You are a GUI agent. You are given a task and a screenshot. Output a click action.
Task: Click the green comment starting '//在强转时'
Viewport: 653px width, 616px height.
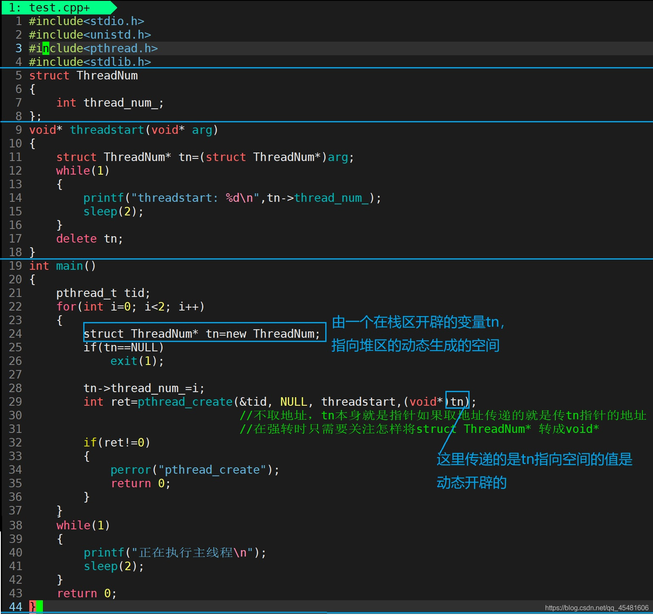[419, 429]
